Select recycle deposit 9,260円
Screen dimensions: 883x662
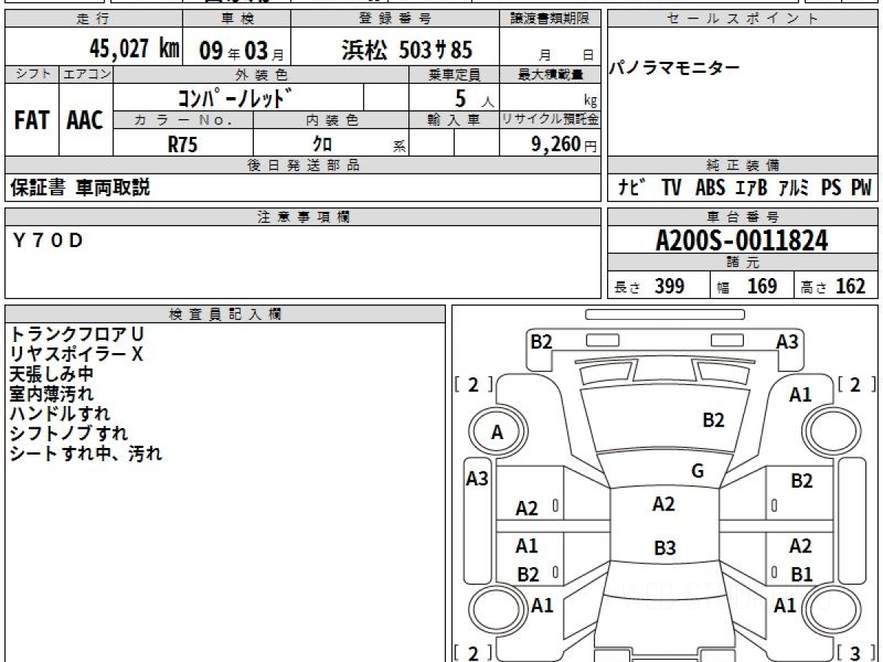(x=564, y=143)
